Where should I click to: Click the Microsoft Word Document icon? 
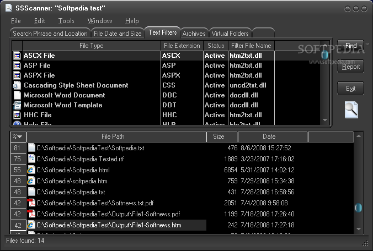(17, 95)
